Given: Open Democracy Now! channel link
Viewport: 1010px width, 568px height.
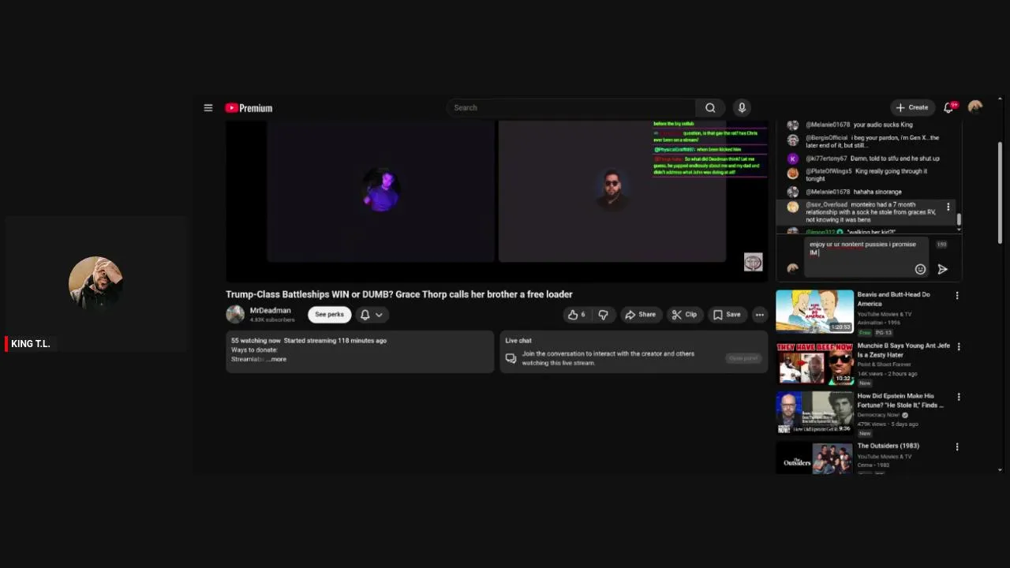Looking at the screenshot, I should pos(879,415).
